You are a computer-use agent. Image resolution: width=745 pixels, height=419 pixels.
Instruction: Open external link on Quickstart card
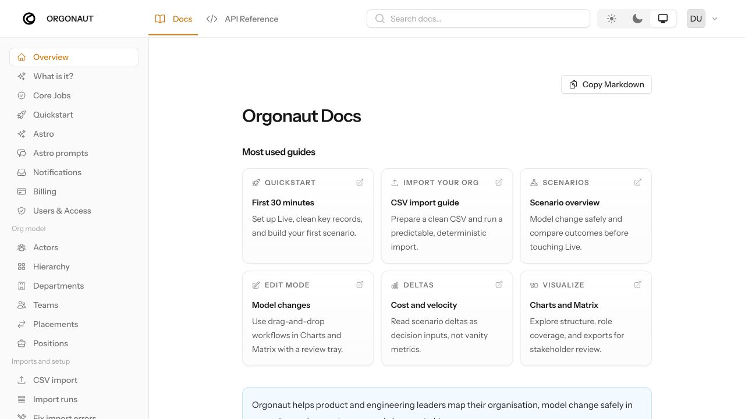point(360,182)
